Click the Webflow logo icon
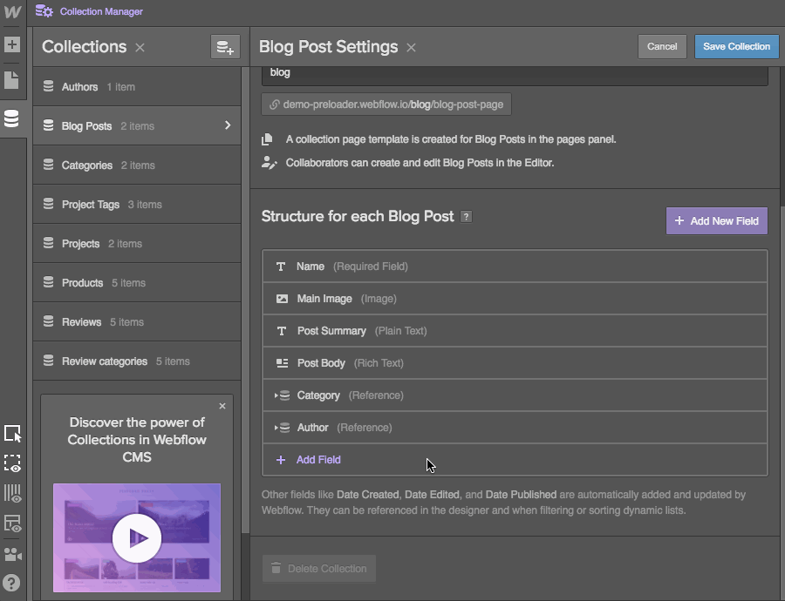 pos(12,11)
